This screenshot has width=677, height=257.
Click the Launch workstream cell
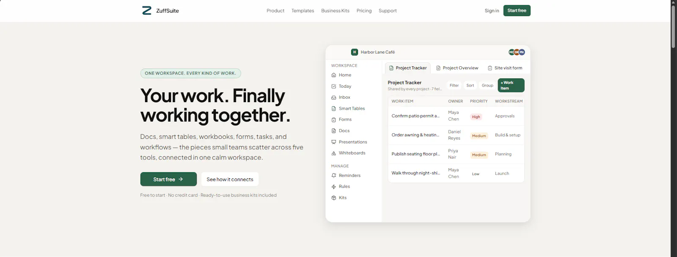click(x=502, y=173)
